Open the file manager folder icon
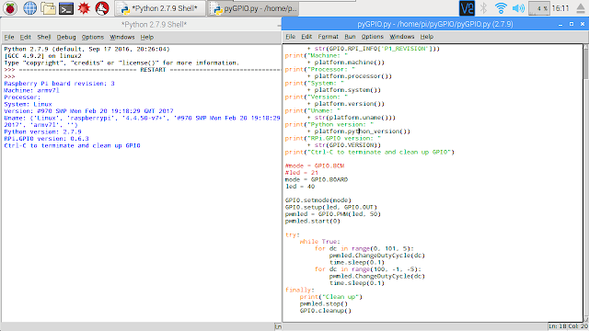Viewport: 589px width, 331px height. pos(48,8)
